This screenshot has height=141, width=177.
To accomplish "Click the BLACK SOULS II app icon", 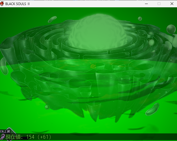I will [x=2, y=4].
